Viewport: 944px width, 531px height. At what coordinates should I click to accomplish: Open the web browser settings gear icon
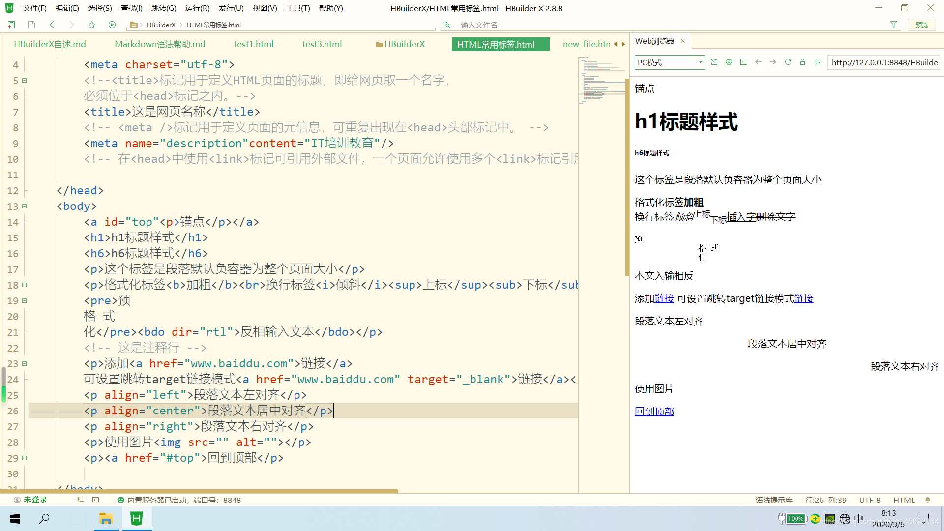729,62
